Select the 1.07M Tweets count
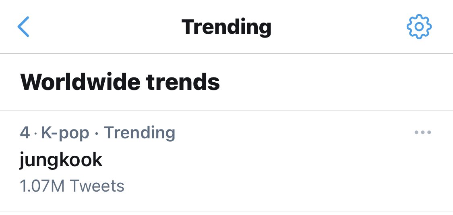The width and height of the screenshot is (453, 215). coord(72,186)
